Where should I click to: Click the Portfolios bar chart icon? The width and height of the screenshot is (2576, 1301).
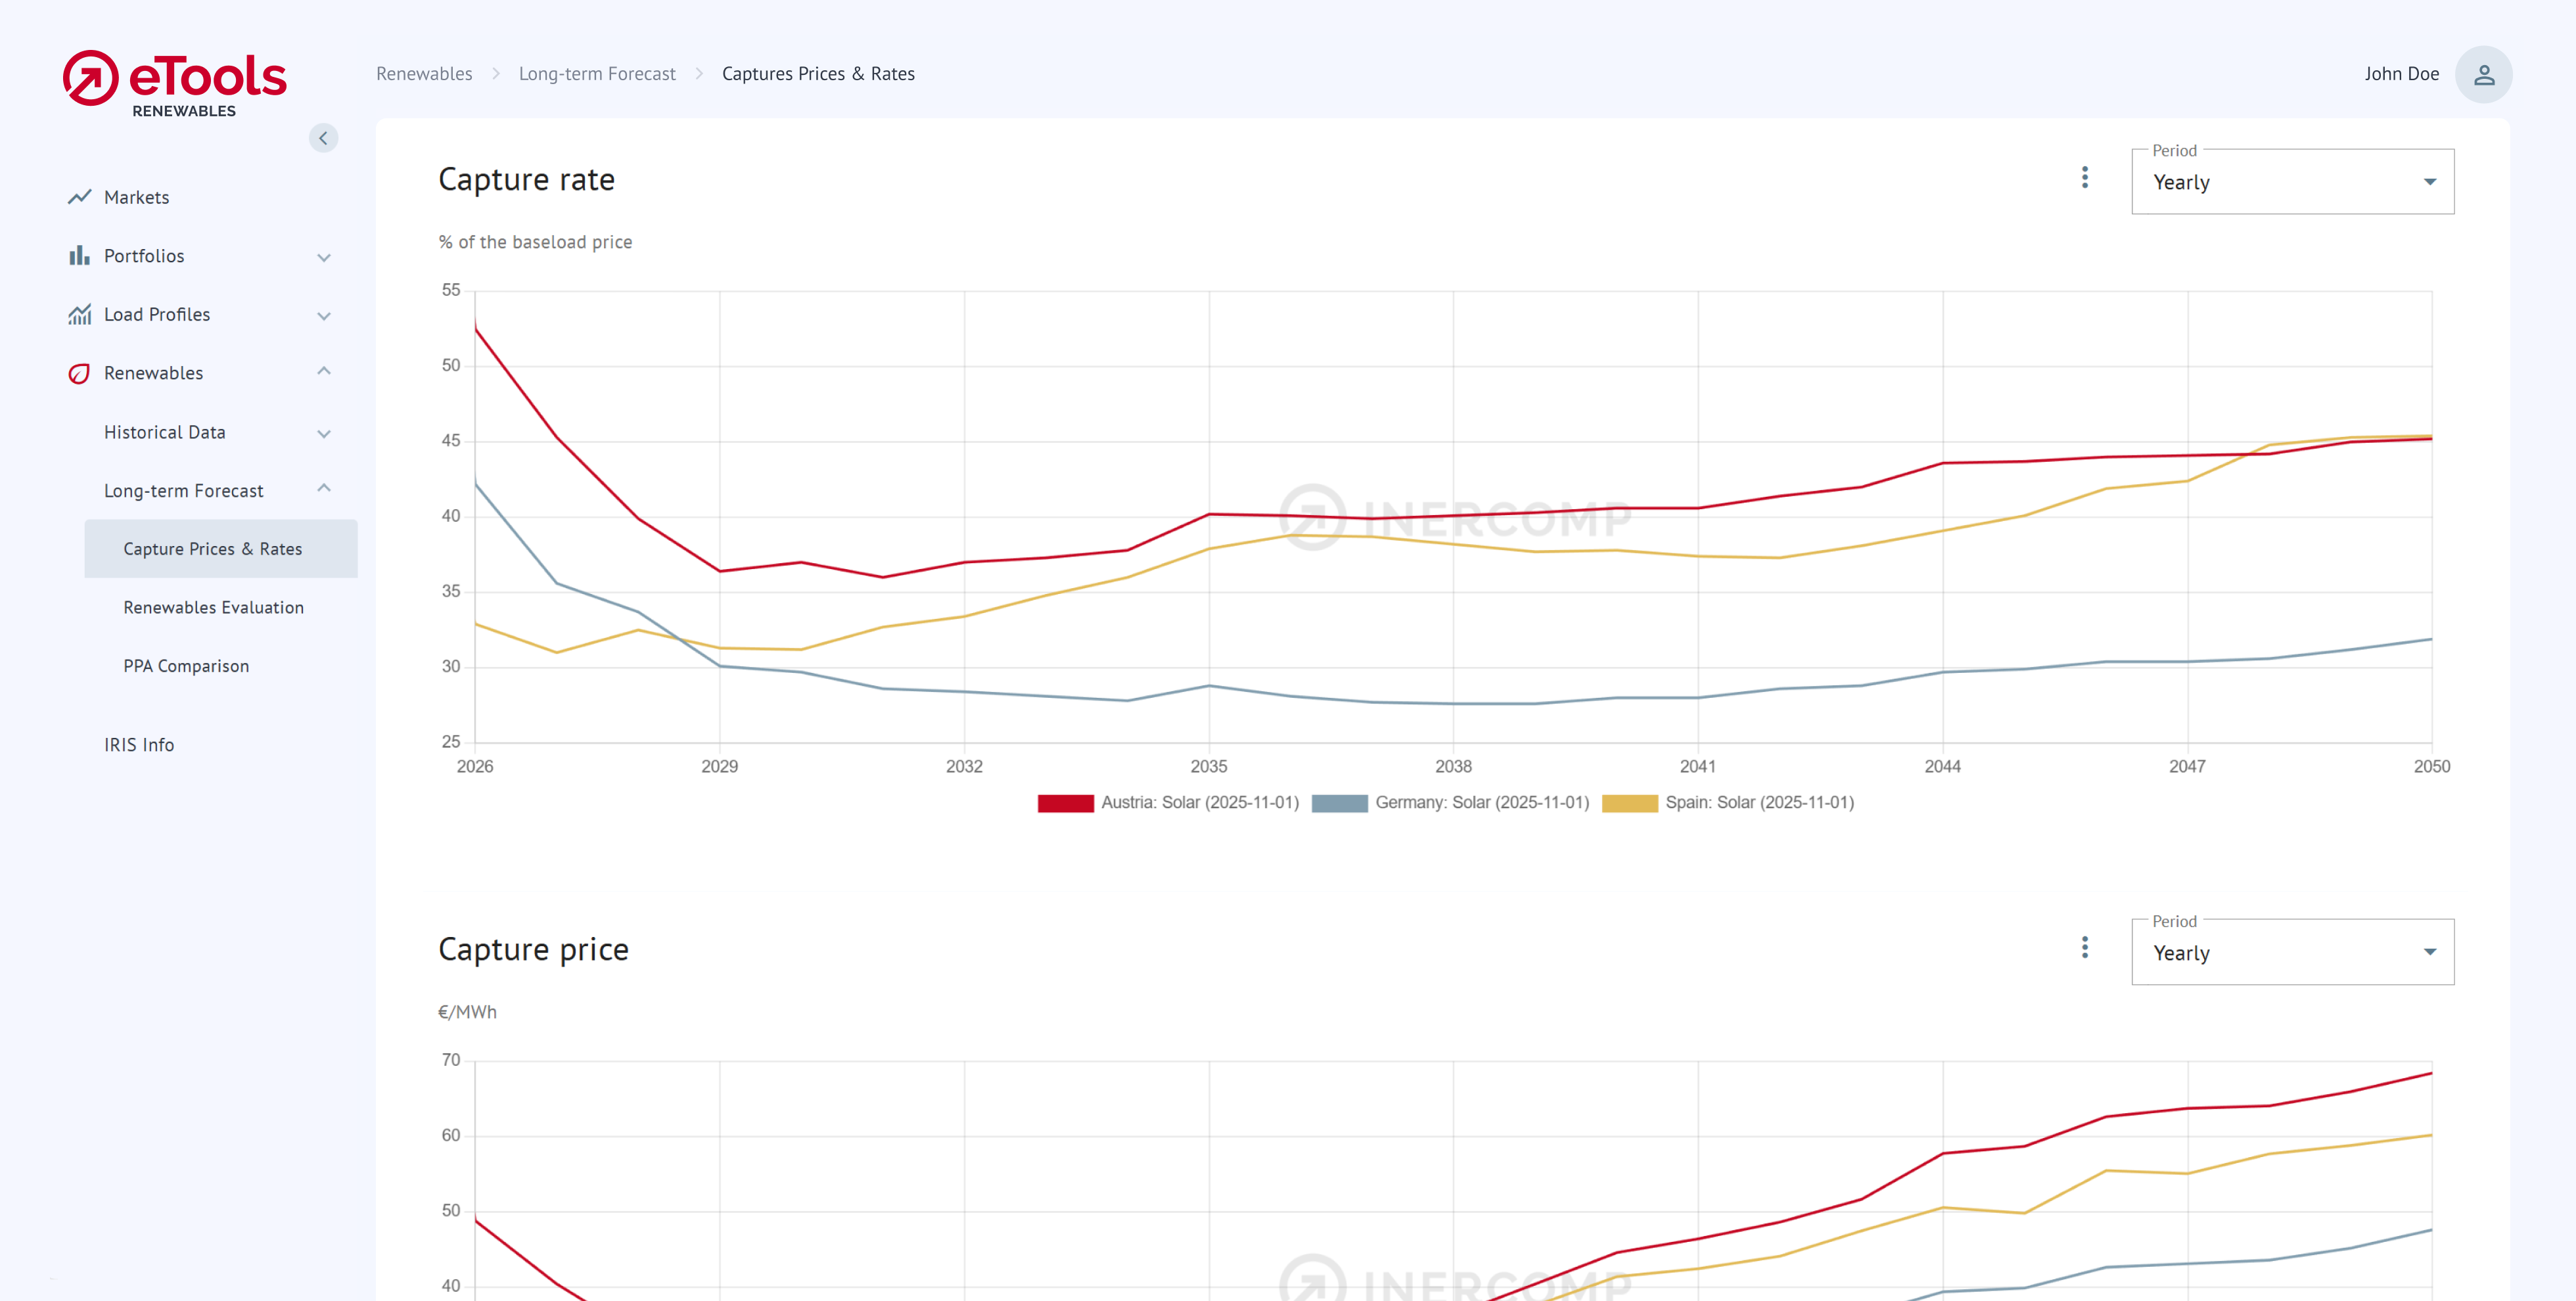pos(79,256)
